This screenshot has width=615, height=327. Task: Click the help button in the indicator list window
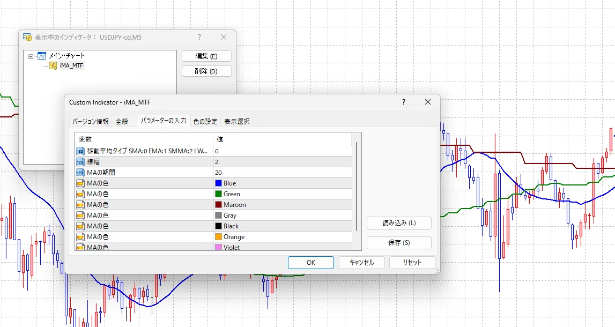(x=199, y=37)
